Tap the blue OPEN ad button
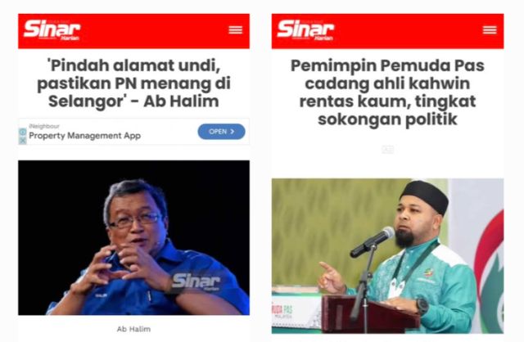The height and width of the screenshot is (342, 524). (x=222, y=132)
